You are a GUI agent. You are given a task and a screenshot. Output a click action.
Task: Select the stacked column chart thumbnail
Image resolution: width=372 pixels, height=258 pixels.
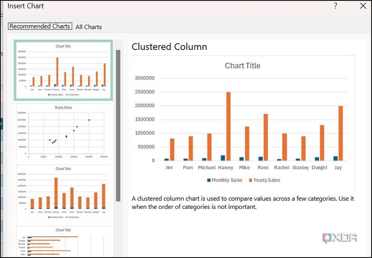point(63,193)
